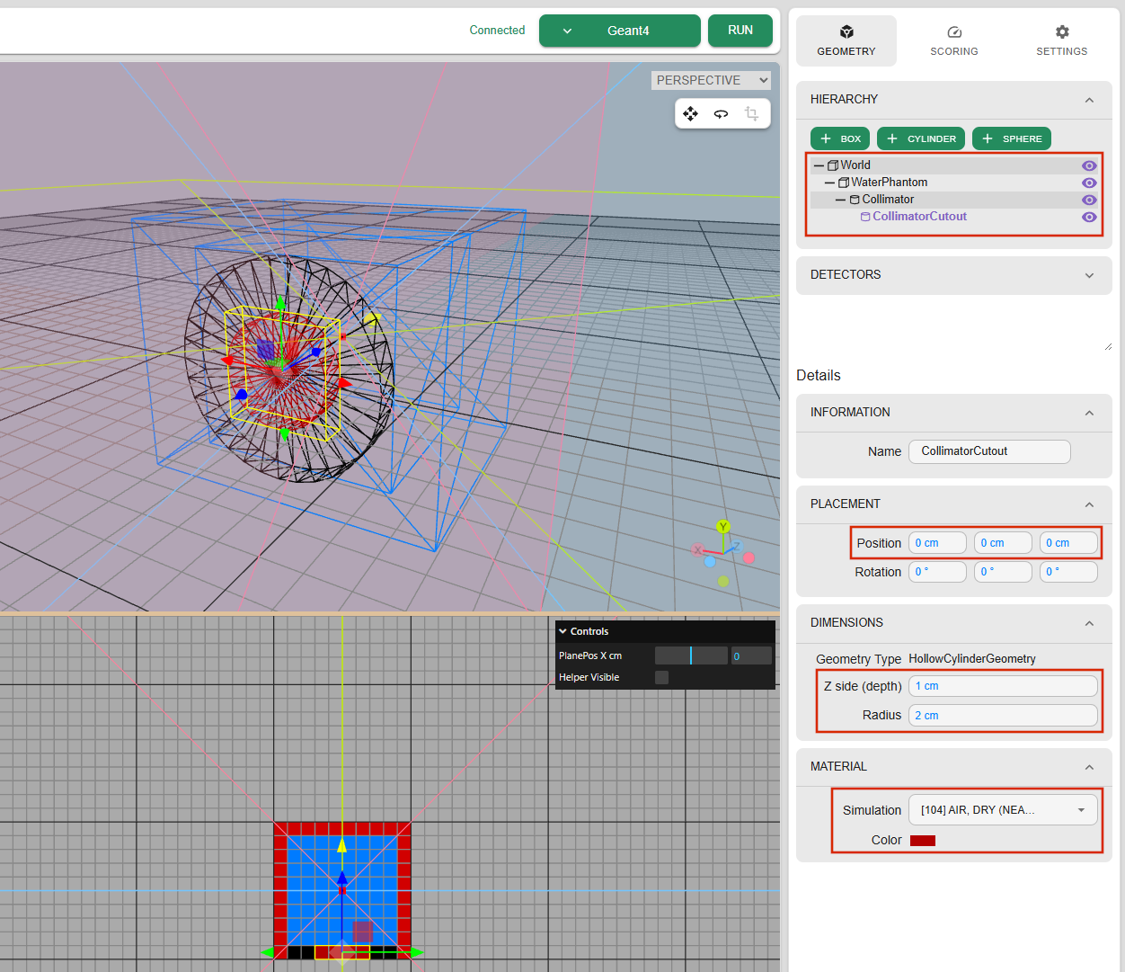Select the scale tool icon

tap(751, 113)
